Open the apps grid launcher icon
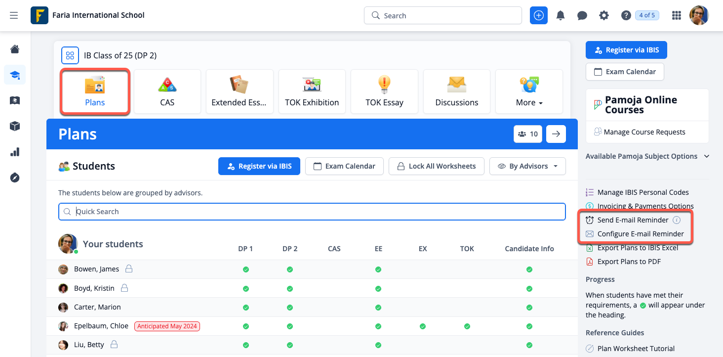This screenshot has width=723, height=357. 677,15
